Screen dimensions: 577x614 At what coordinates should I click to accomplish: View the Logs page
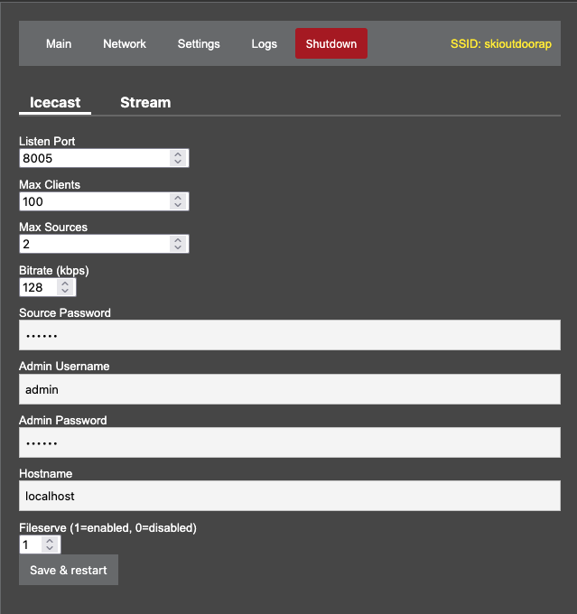click(x=265, y=43)
